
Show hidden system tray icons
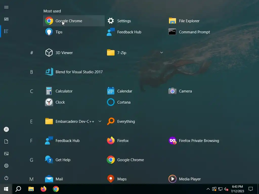click(x=208, y=189)
